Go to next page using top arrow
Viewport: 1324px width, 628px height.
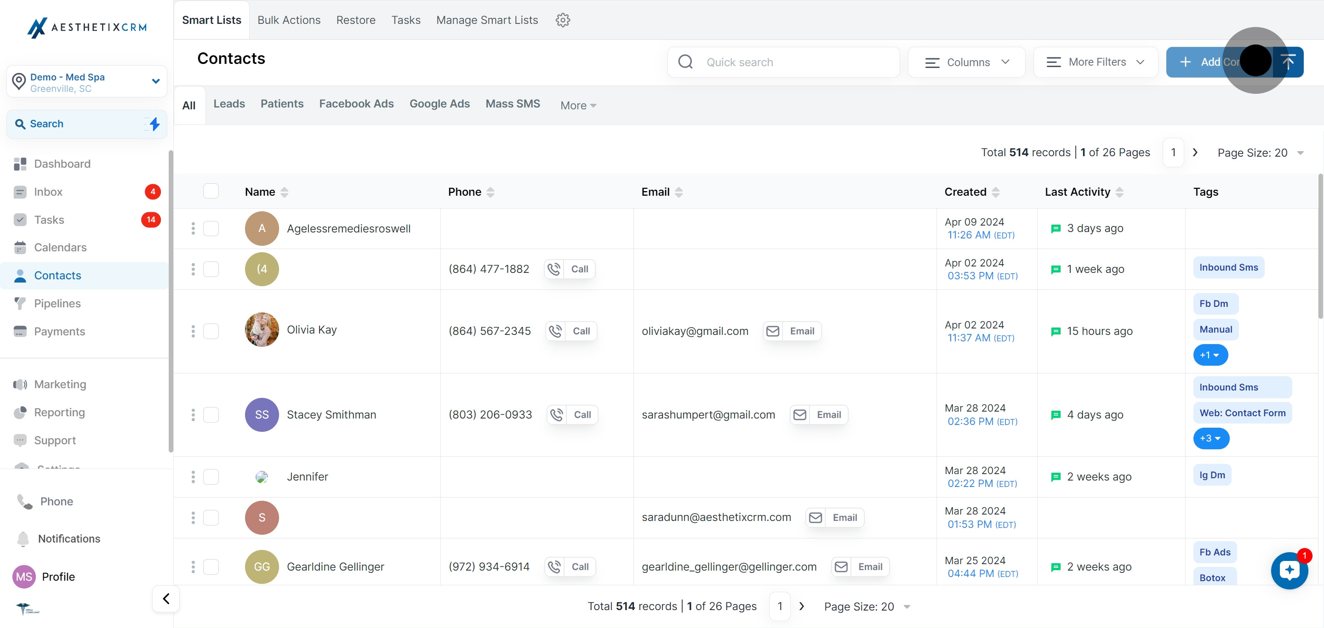[x=1195, y=153]
